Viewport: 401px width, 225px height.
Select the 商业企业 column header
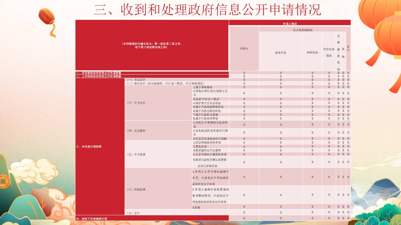click(281, 52)
